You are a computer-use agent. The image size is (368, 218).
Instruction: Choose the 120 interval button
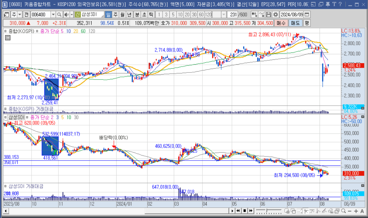[x=208, y=15]
